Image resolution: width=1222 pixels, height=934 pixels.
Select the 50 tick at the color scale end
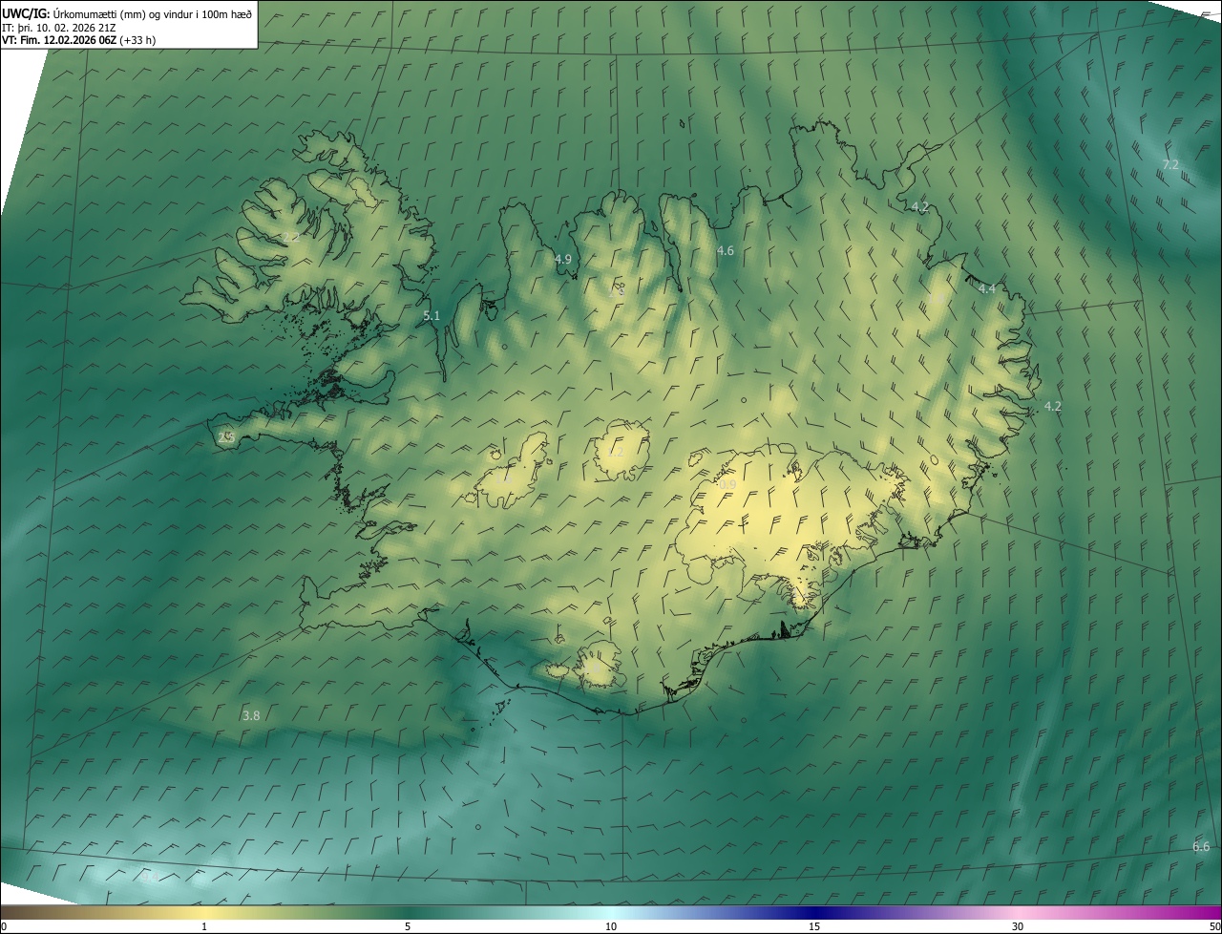pyautogui.click(x=1214, y=926)
